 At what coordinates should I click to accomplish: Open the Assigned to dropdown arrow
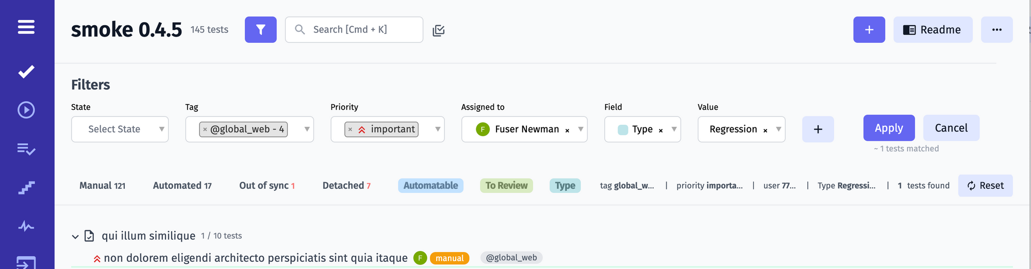(x=580, y=129)
